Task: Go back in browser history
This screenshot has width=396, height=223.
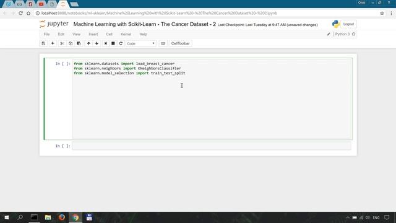Action: [6, 13]
